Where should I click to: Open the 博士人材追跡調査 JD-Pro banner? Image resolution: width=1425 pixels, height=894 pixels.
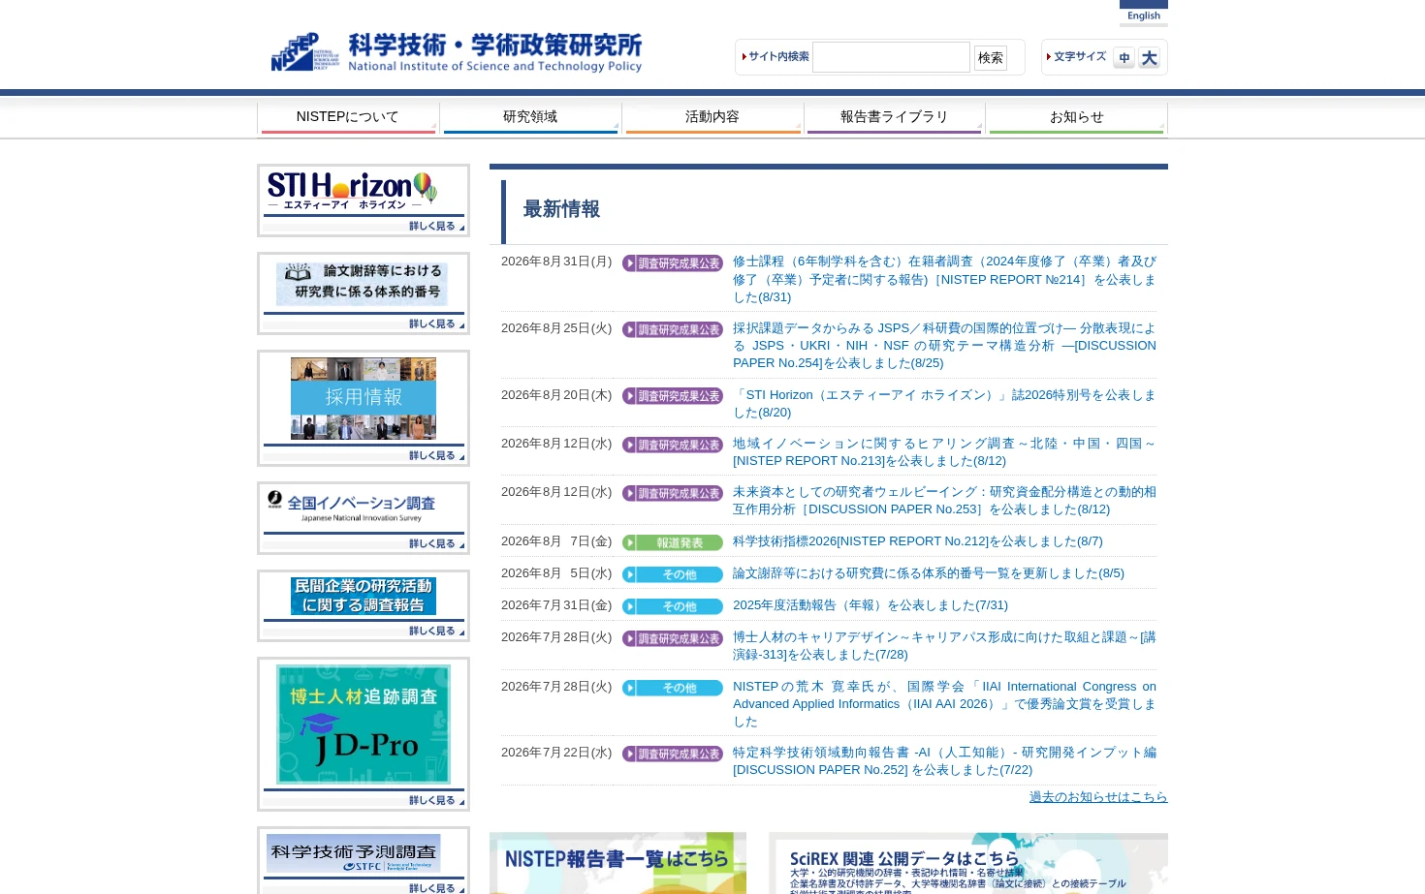click(x=364, y=724)
